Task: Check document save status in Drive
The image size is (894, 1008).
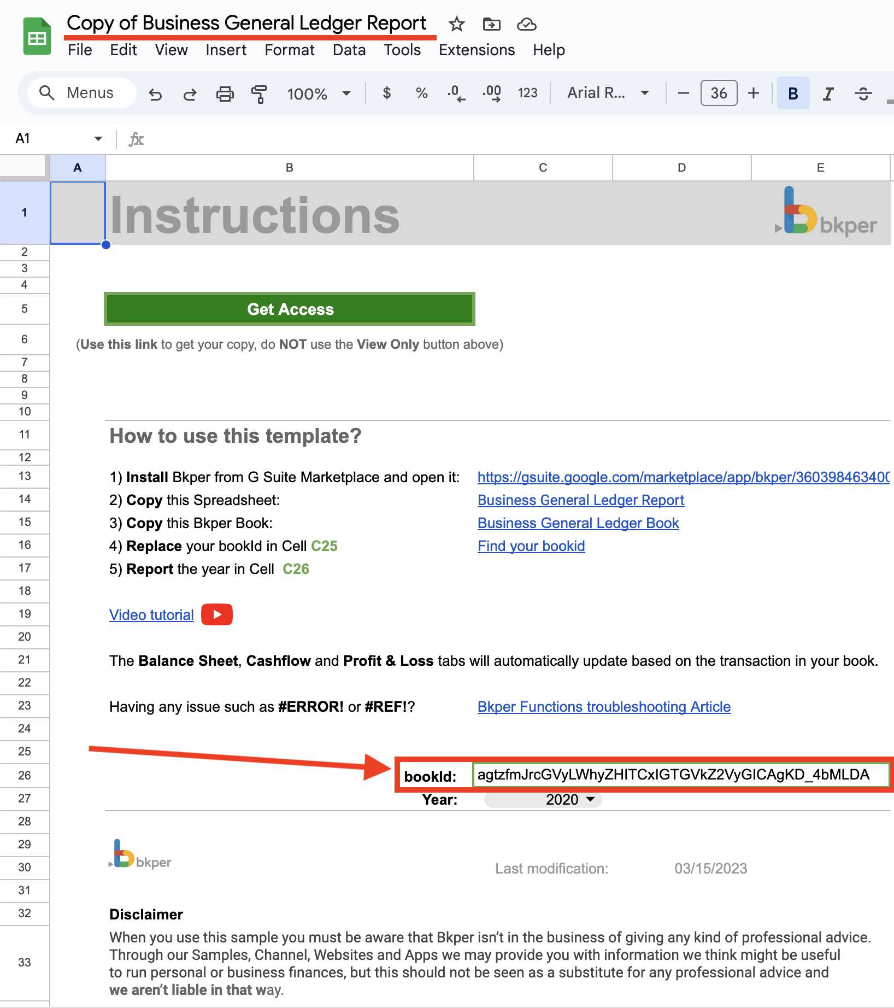Action: (x=526, y=24)
